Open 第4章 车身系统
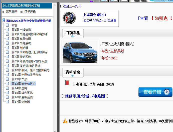 [21, 43]
